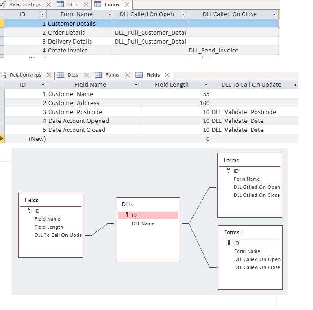Click the 'DLL_Validate_Postcode' cell

click(254, 112)
